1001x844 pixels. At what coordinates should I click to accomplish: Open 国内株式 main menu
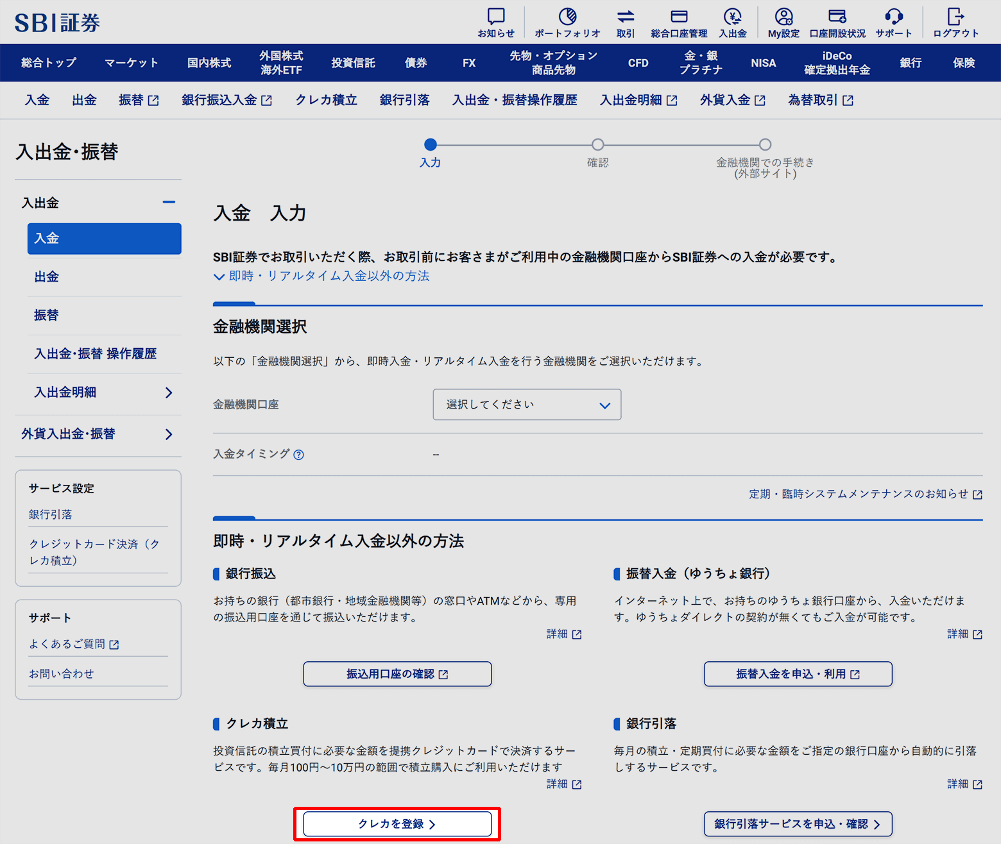tap(209, 63)
